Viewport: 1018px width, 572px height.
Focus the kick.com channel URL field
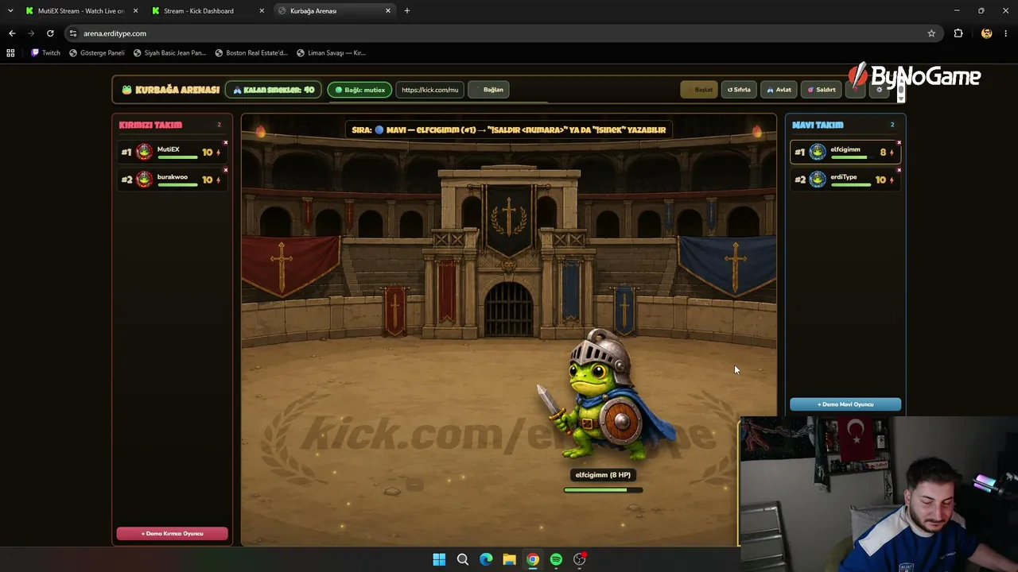tap(430, 90)
